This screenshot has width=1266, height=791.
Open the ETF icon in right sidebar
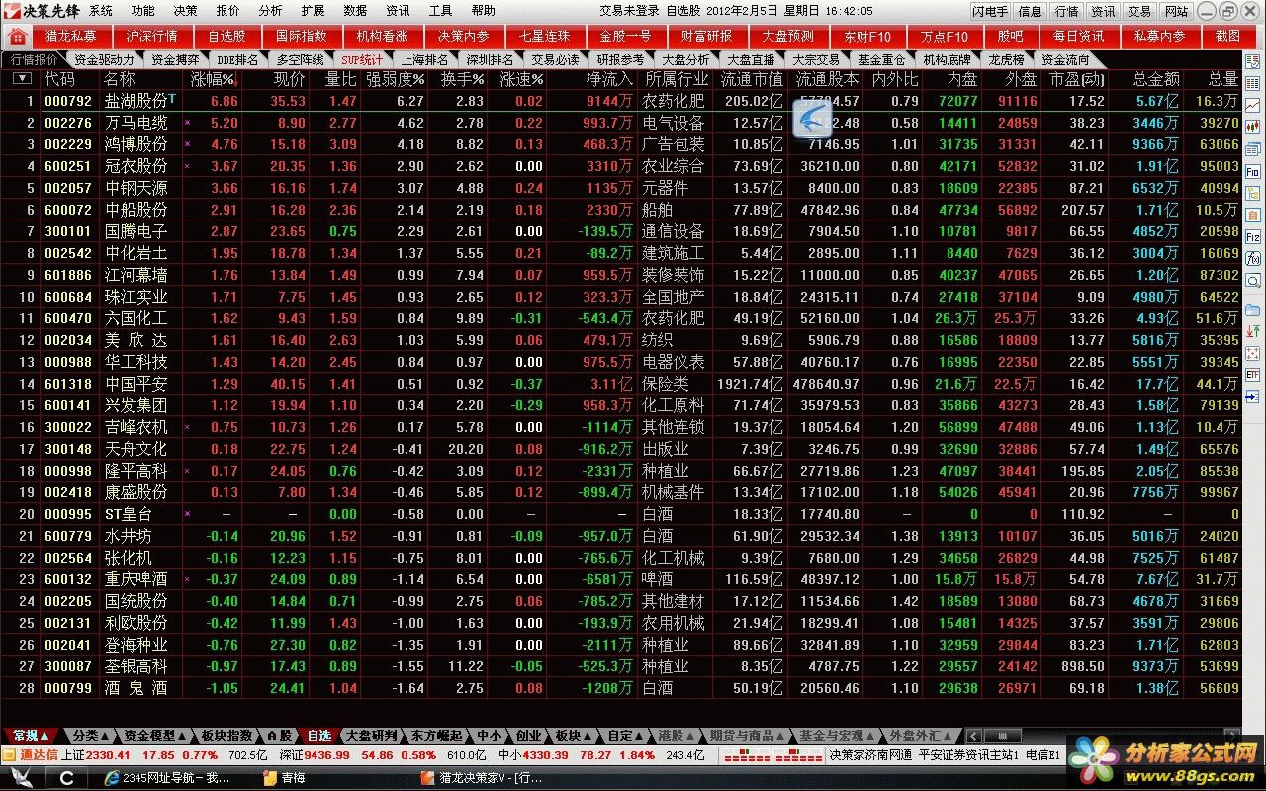(1253, 375)
